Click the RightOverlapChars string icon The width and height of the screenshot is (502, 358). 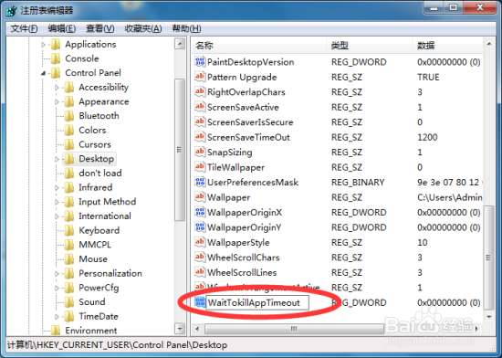(x=200, y=91)
